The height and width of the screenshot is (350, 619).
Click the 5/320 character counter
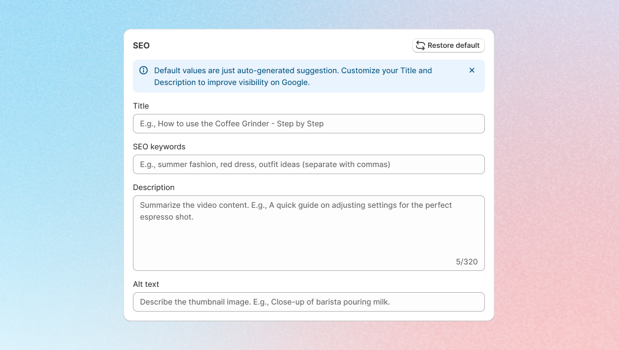pyautogui.click(x=467, y=261)
